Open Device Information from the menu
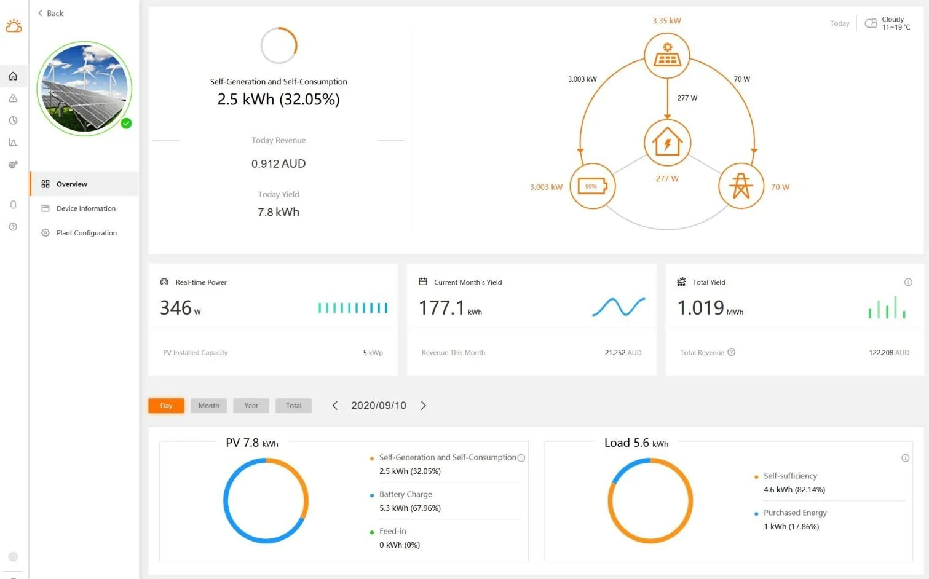Screen dimensions: 929x579 [x=86, y=208]
